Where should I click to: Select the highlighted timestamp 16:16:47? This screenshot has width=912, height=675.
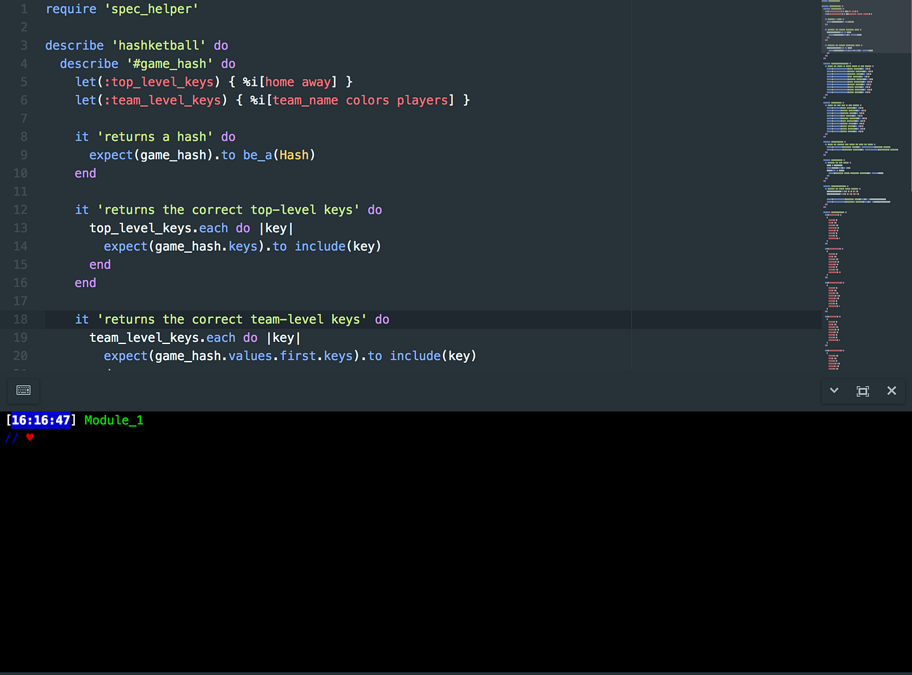click(x=40, y=420)
